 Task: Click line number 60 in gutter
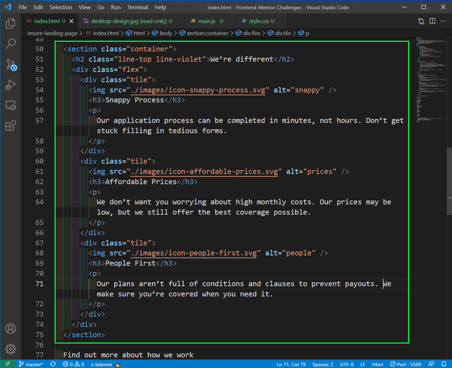pyautogui.click(x=40, y=161)
